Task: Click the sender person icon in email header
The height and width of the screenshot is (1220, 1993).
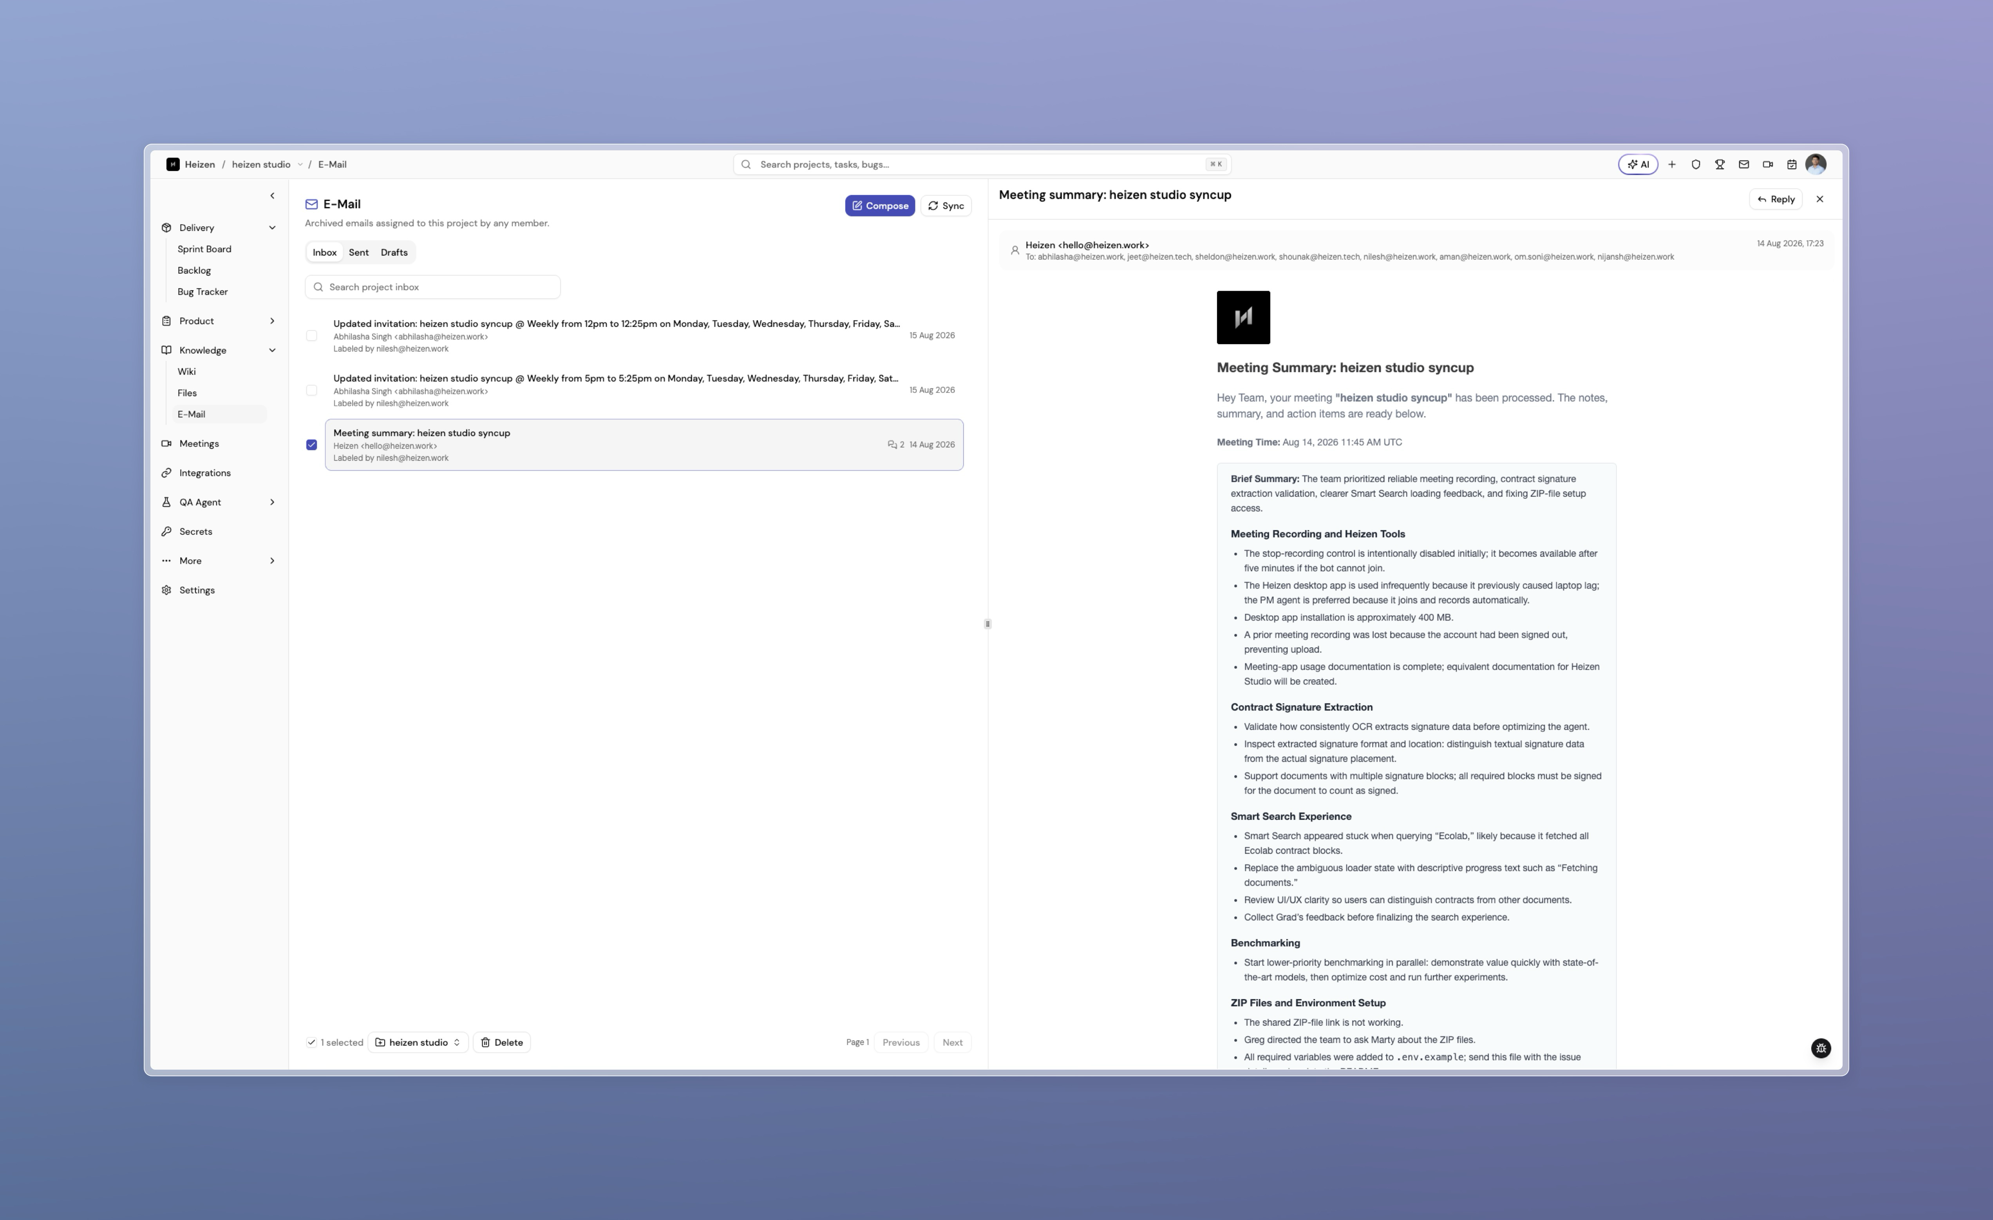Action: 1014,251
